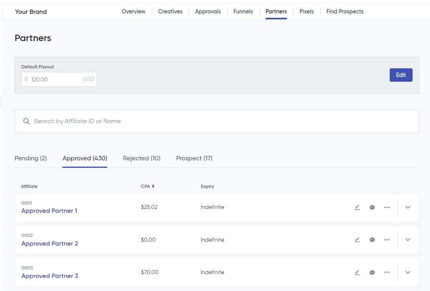The width and height of the screenshot is (430, 291).
Task: Click the Expiry column header
Action: [207, 186]
